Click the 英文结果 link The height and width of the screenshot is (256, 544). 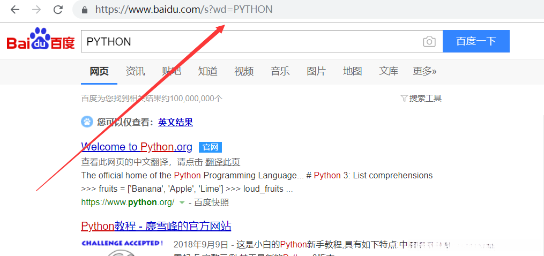176,122
